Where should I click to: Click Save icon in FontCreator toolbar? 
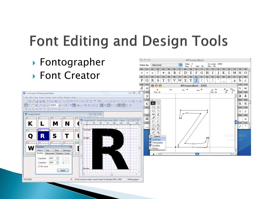(x=36, y=101)
